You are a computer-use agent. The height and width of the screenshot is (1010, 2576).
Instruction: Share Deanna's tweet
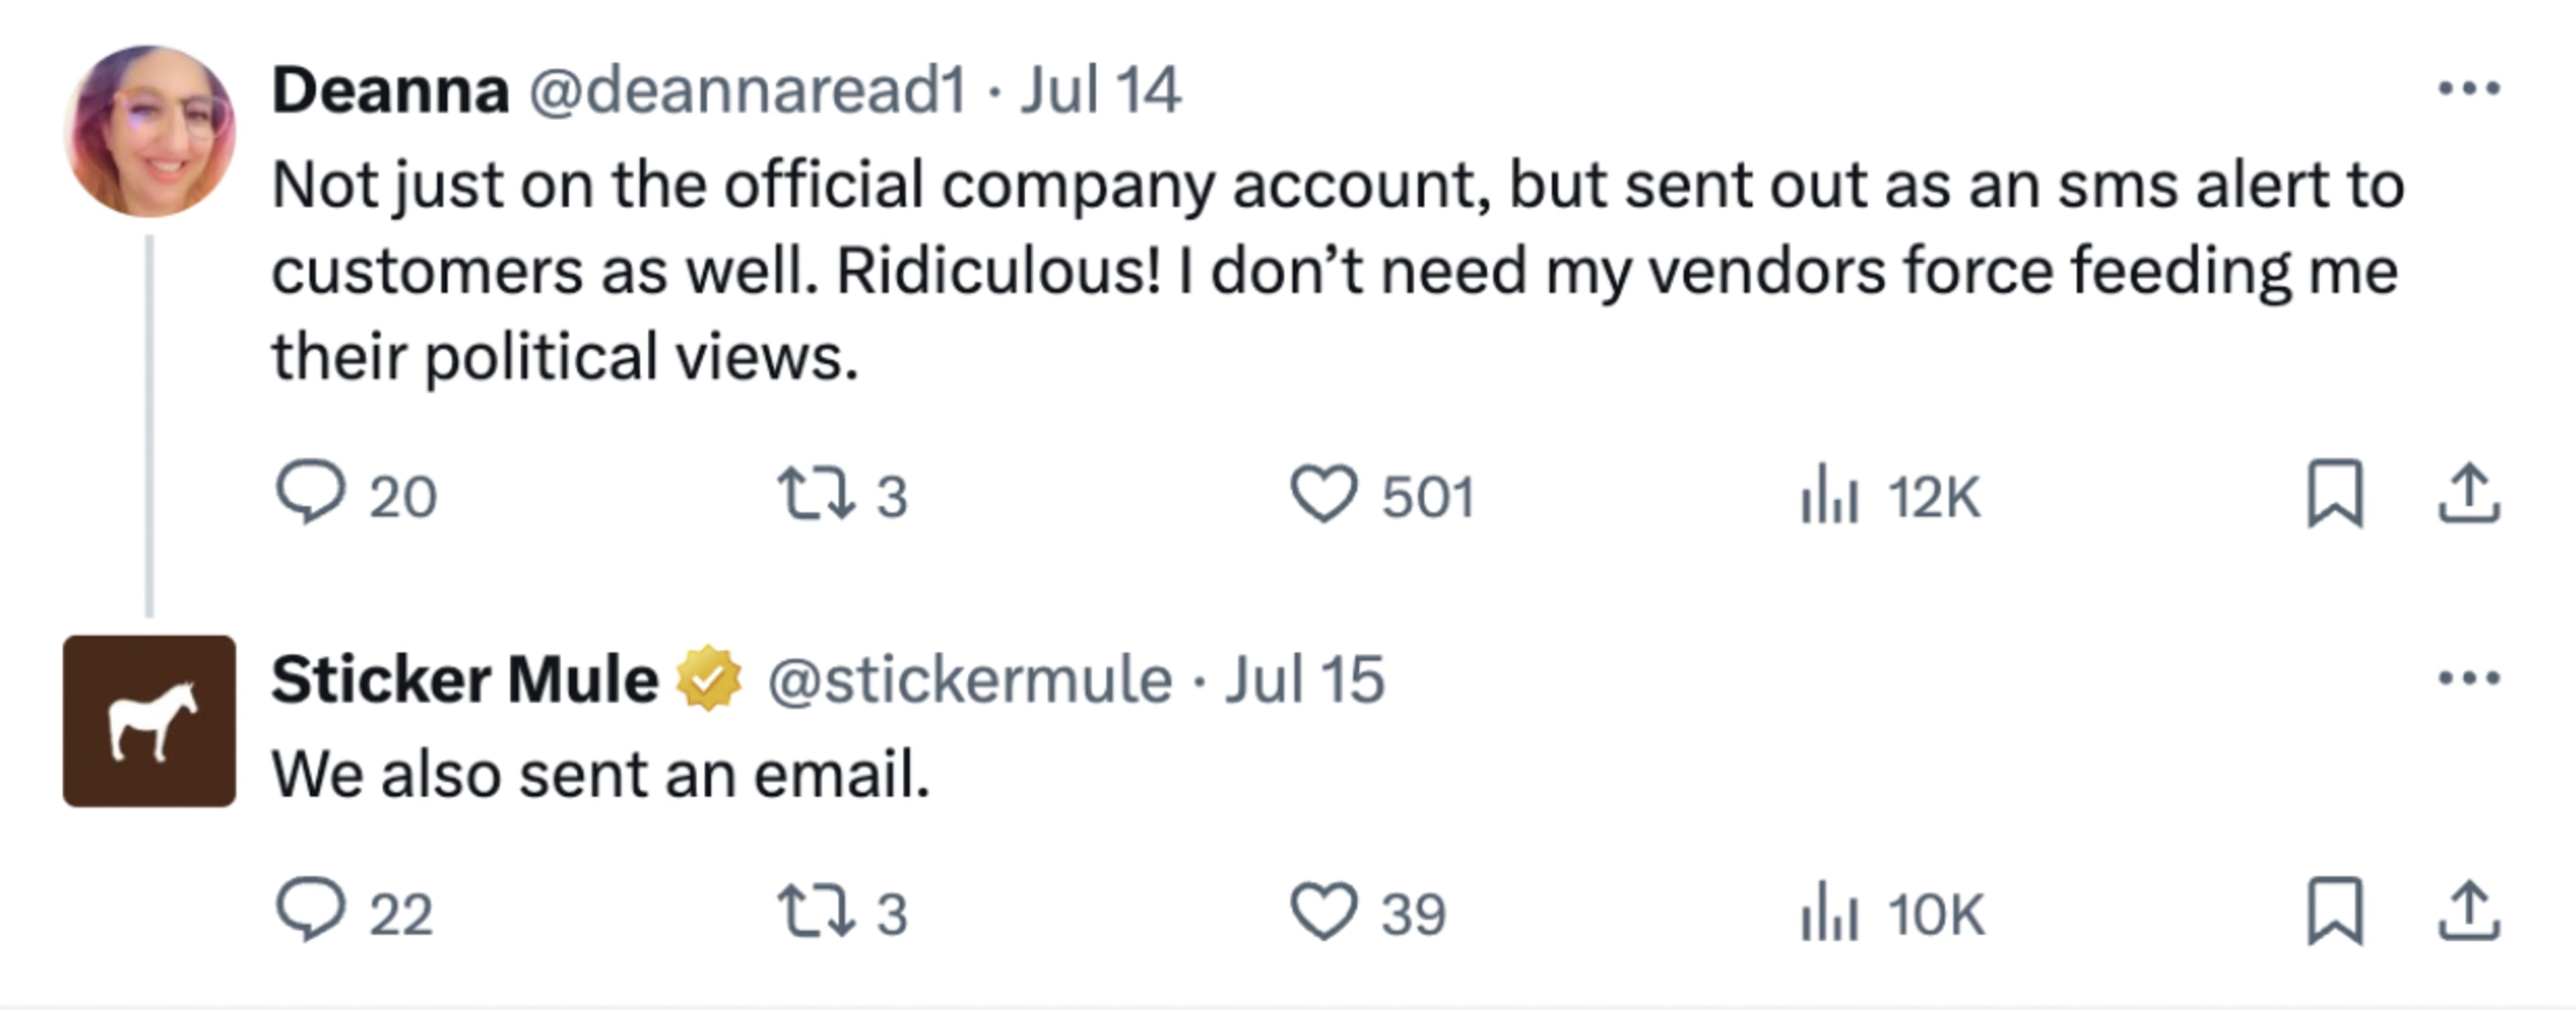click(2469, 494)
